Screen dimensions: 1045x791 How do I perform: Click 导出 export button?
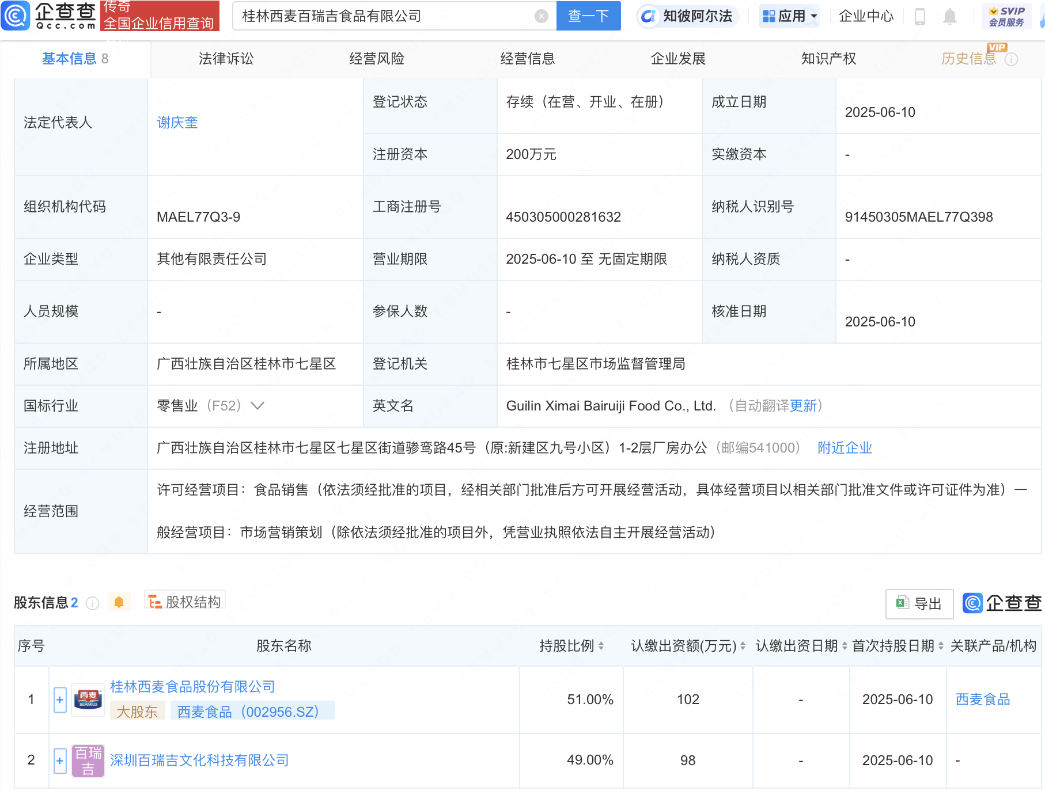(x=919, y=603)
